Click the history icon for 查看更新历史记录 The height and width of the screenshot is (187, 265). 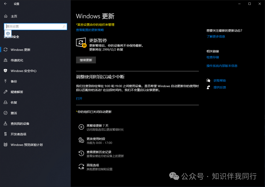(x=81, y=153)
